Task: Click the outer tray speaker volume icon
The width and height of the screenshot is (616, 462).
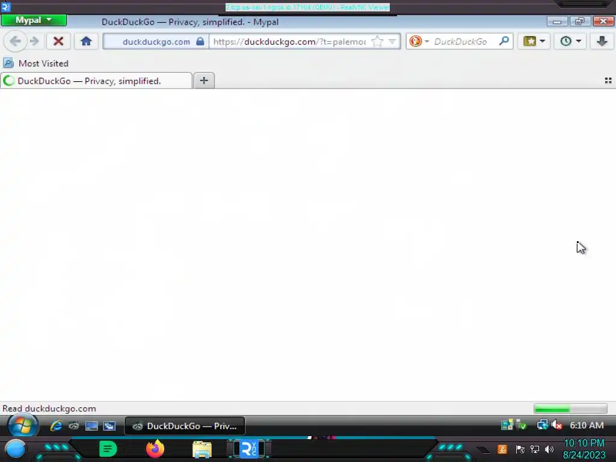Action: click(x=549, y=449)
